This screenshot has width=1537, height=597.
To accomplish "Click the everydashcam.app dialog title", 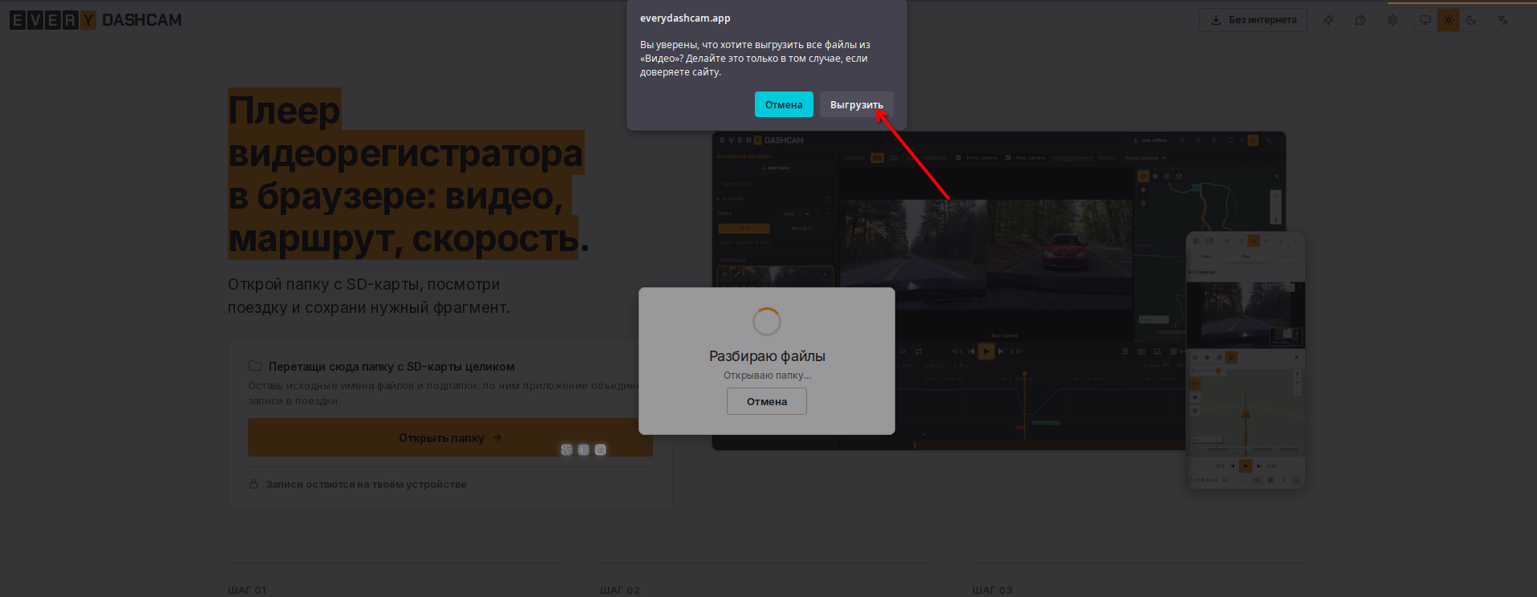I will [x=685, y=18].
